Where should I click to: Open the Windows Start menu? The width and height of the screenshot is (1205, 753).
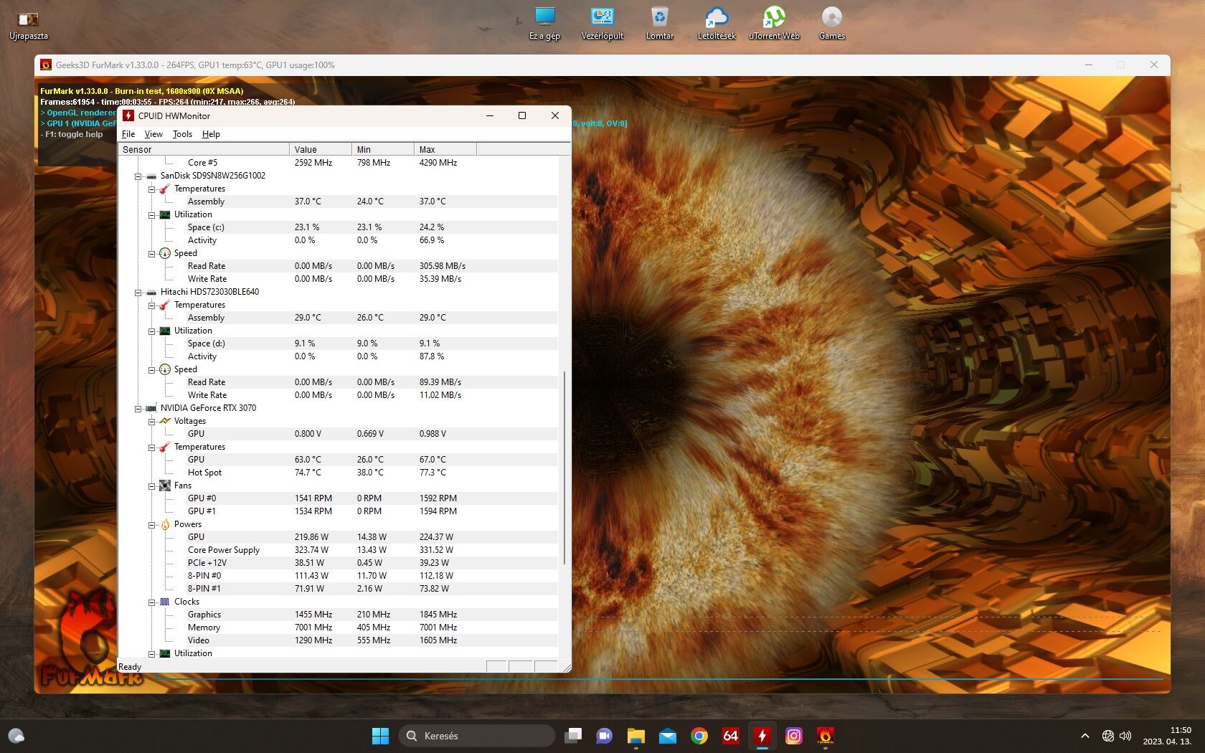point(380,736)
